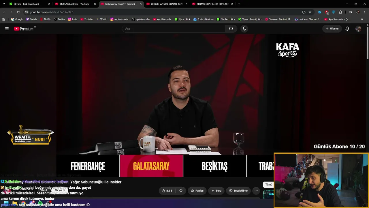Click the browser address bar URL
The image size is (369, 208).
[52, 12]
